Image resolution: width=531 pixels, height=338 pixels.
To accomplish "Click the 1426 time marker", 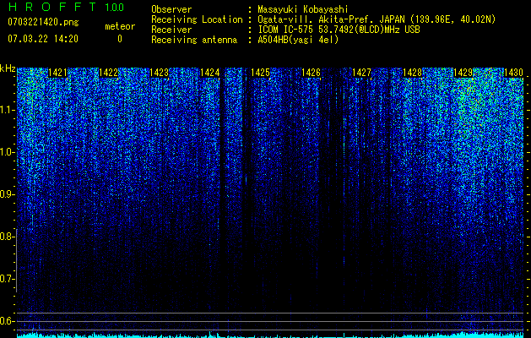I will point(311,73).
